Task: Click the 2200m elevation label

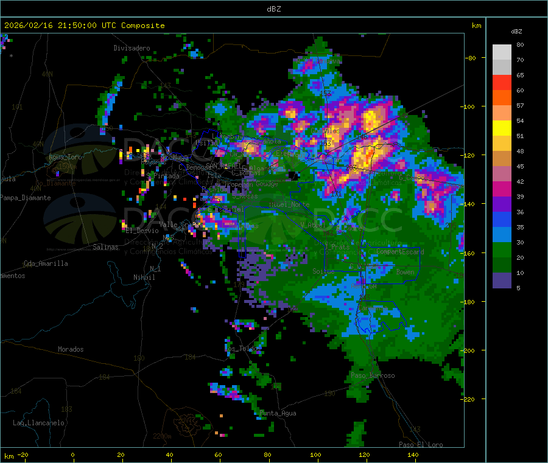Action: (162, 436)
